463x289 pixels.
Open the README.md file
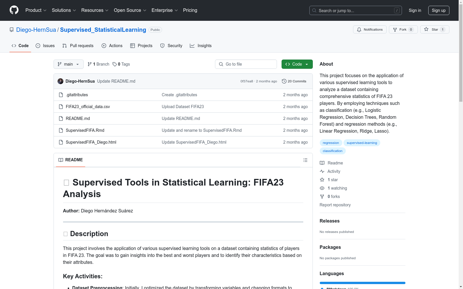(x=78, y=118)
